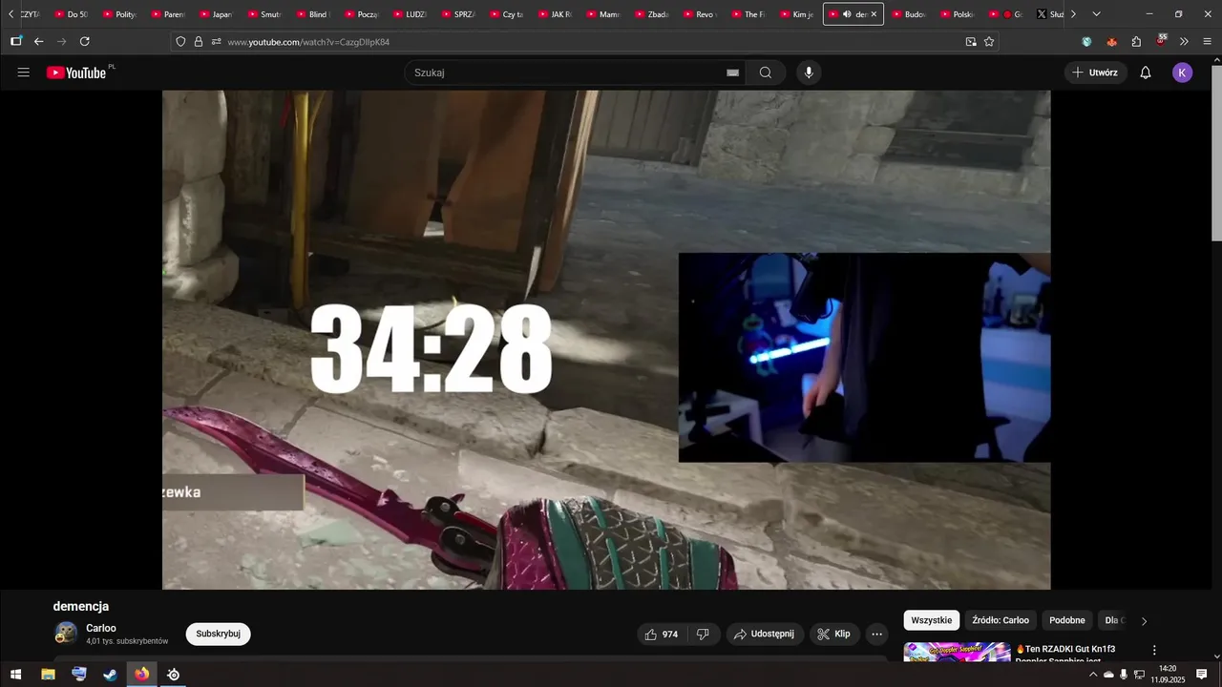List all tabs dropdown arrow
Viewport: 1222px width, 687px height.
point(1096,14)
